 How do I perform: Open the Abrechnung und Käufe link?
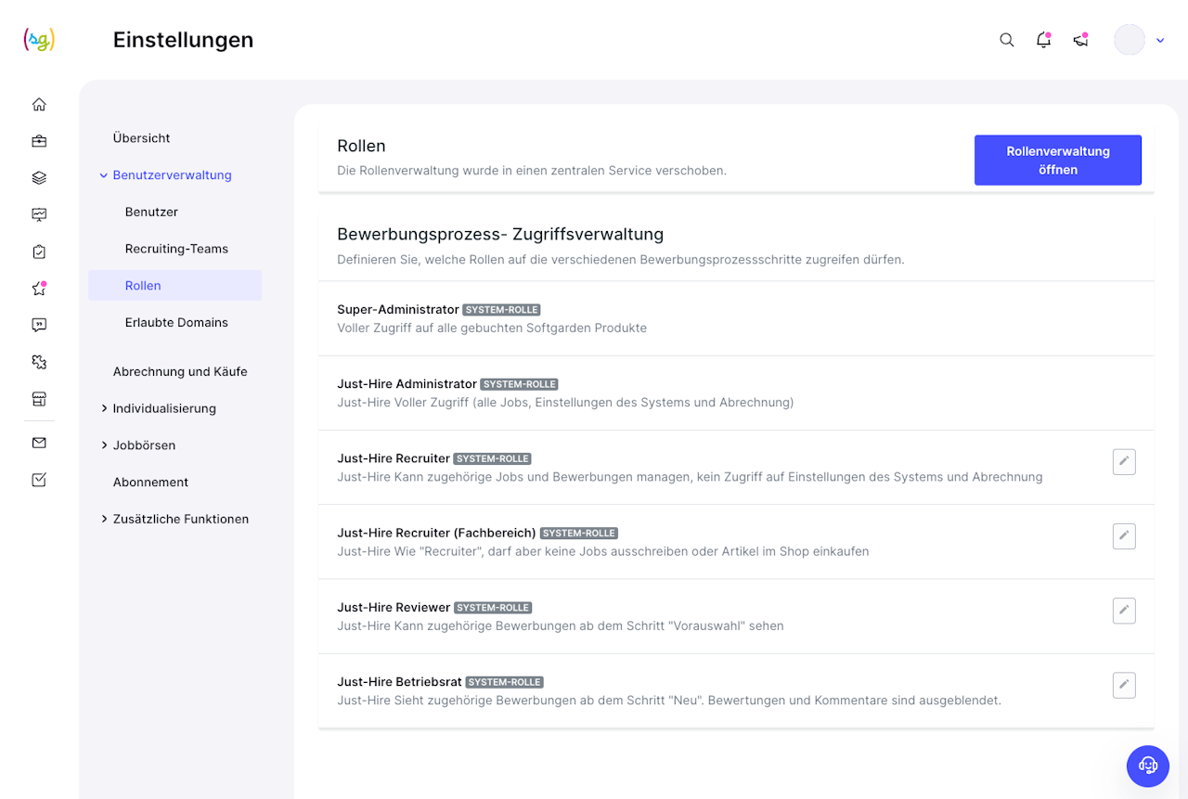180,371
